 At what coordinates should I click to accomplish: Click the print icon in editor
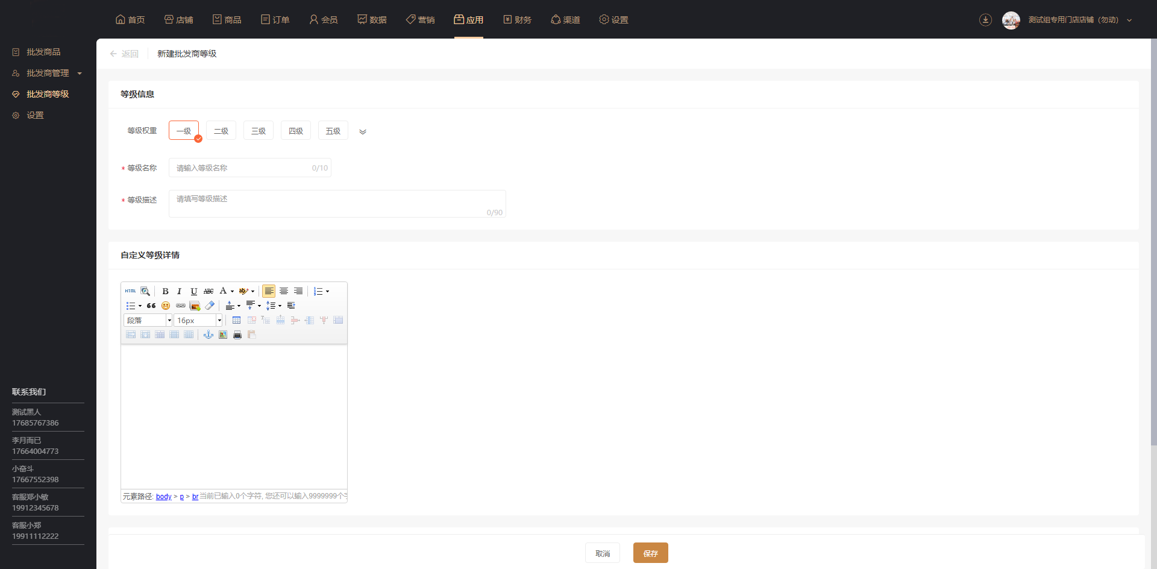click(x=237, y=335)
